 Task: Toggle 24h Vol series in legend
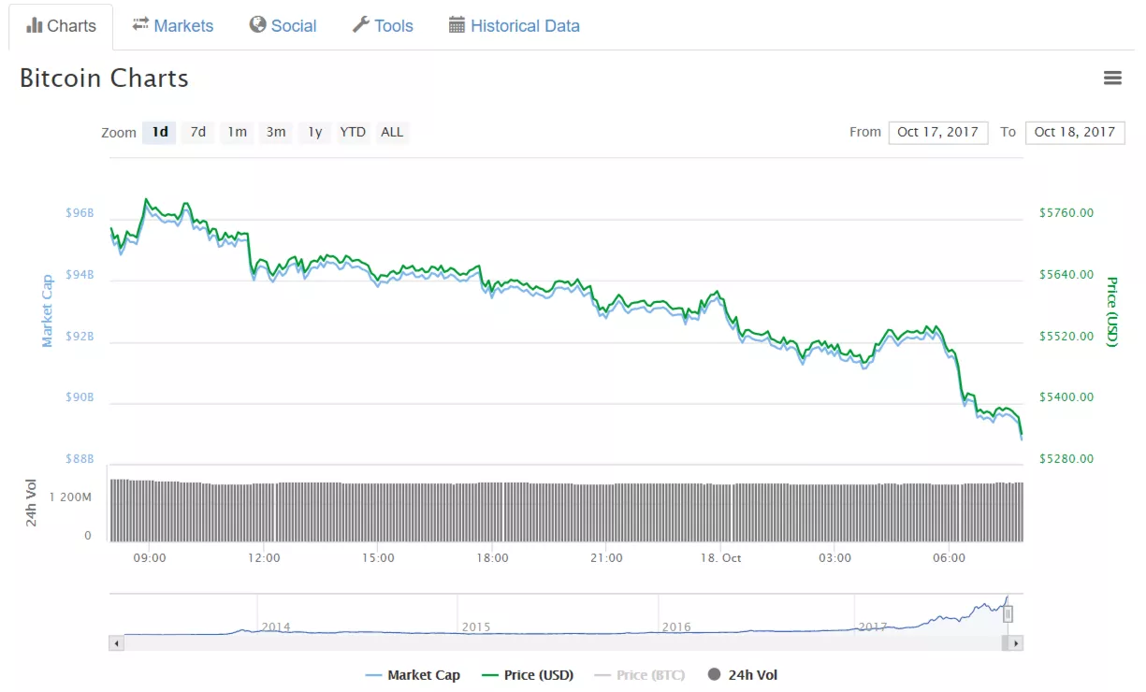tap(743, 675)
